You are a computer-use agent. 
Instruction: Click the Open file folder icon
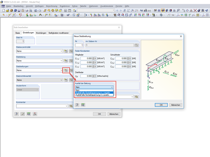point(7,10)
